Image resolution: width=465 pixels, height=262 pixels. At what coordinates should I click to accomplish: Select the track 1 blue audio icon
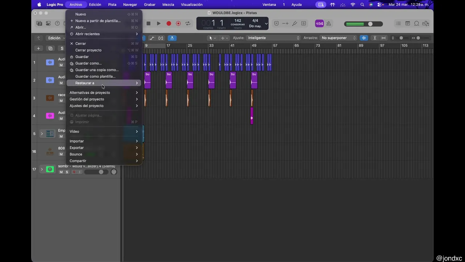(x=50, y=62)
